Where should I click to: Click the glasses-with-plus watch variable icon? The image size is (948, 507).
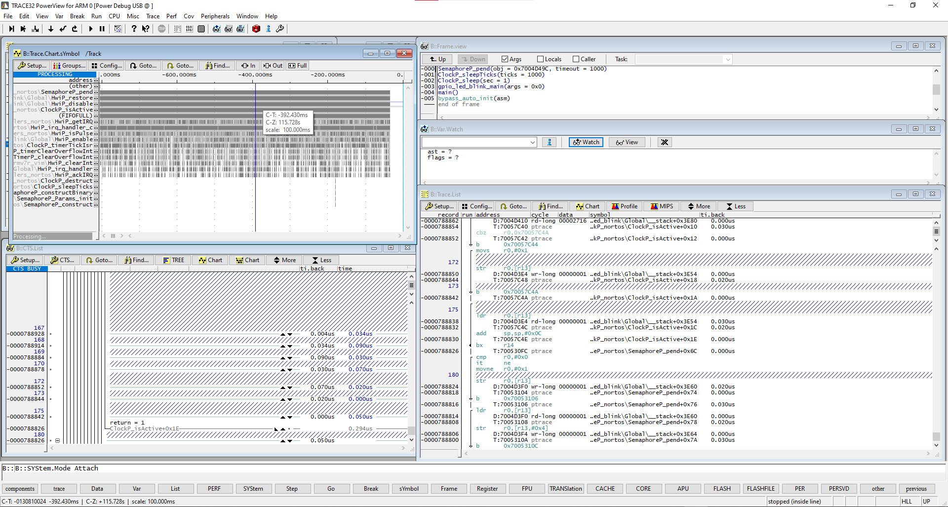click(217, 29)
